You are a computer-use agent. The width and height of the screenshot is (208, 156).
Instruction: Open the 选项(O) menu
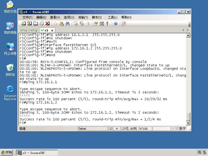click(69, 17)
